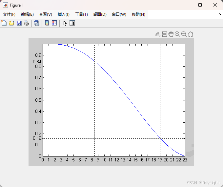Click the Link Plot toolbar icon
Screen dimensions: 223x187
(36, 23)
